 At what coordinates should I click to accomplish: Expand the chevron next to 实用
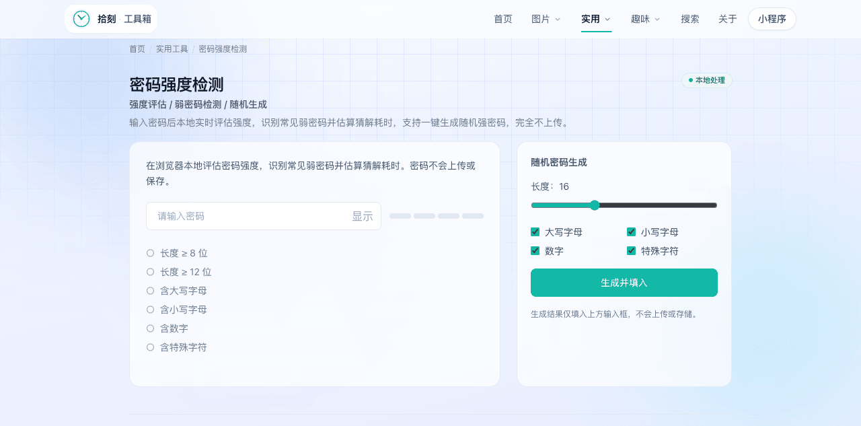pos(607,19)
